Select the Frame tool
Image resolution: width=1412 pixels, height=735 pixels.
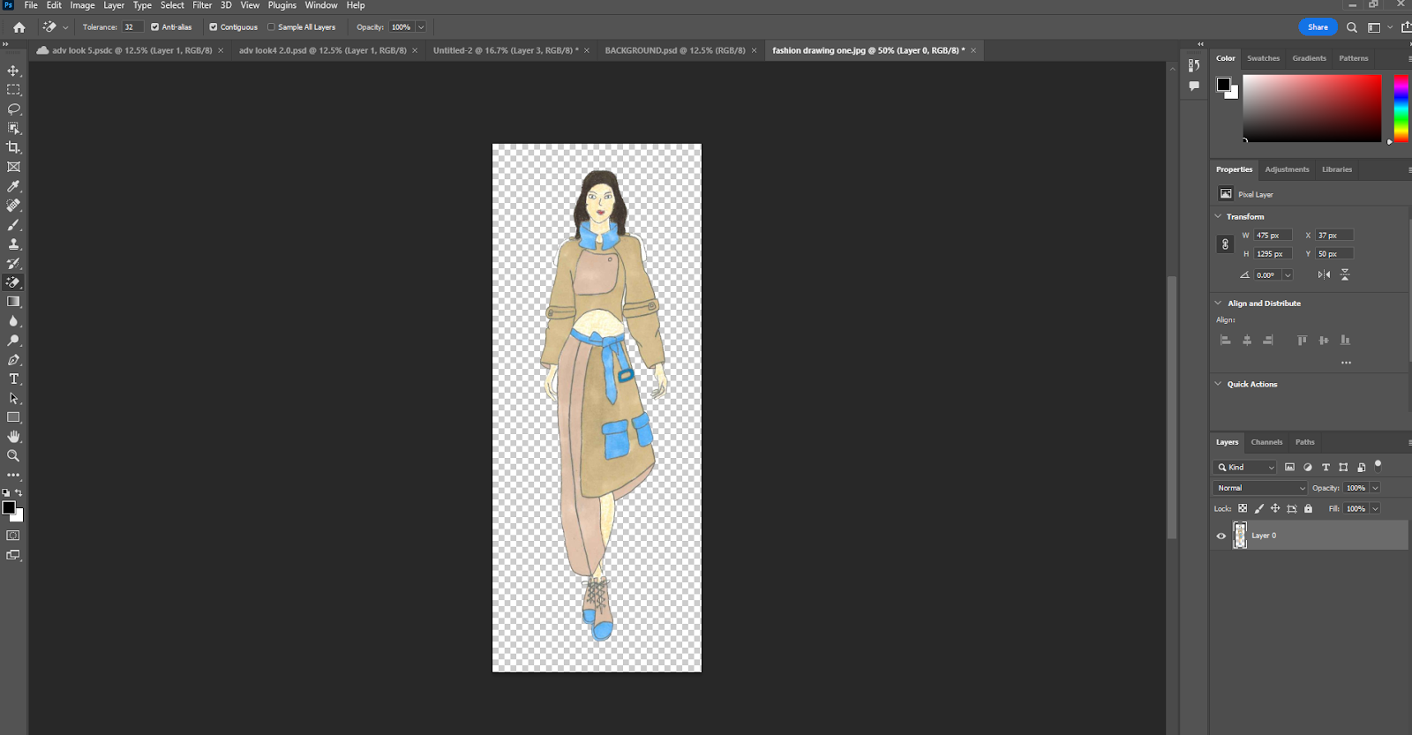(x=13, y=167)
